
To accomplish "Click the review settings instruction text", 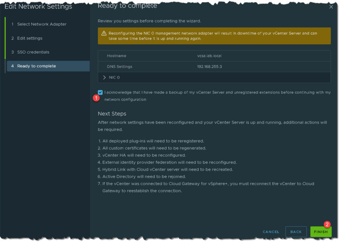I will pyautogui.click(x=149, y=21).
